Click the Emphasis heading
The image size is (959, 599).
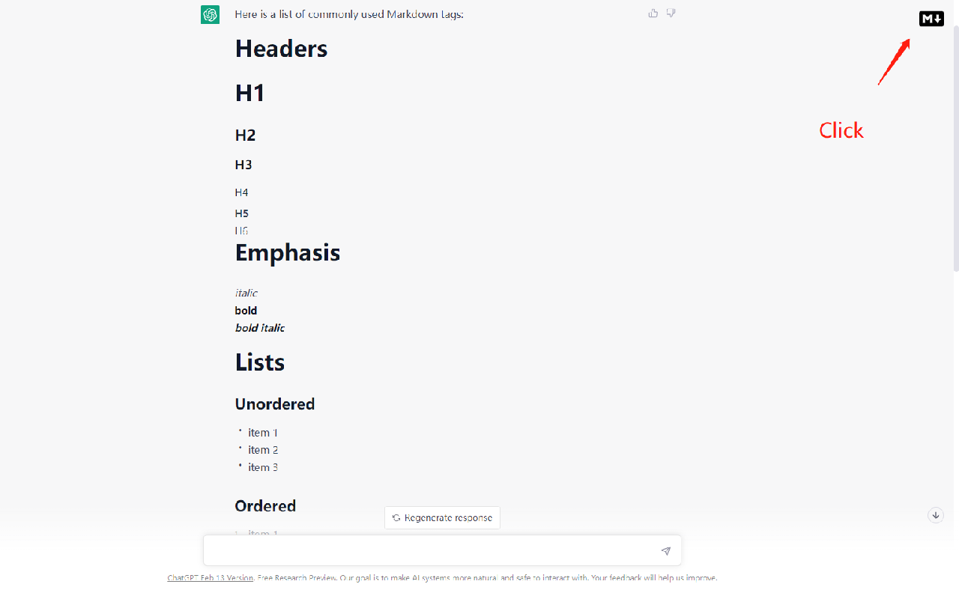288,252
